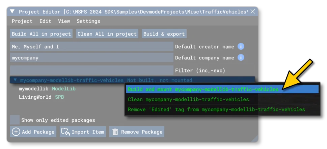Click the plus icon on Add Package

(x=16, y=132)
